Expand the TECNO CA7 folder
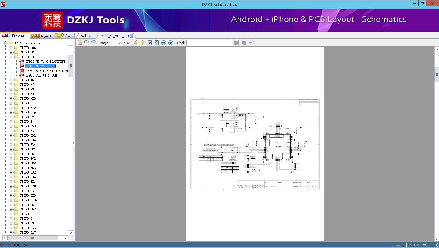The image size is (439, 248). tap(11, 232)
